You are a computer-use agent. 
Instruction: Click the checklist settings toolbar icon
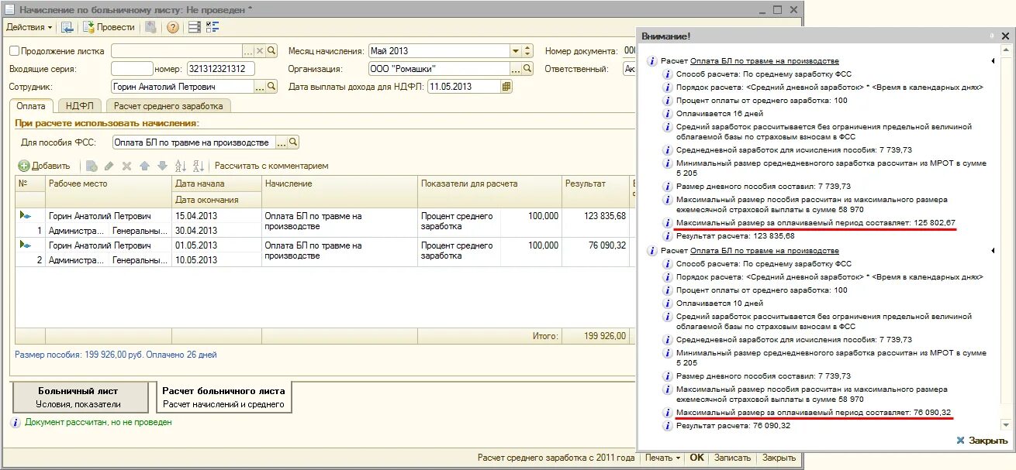point(213,27)
